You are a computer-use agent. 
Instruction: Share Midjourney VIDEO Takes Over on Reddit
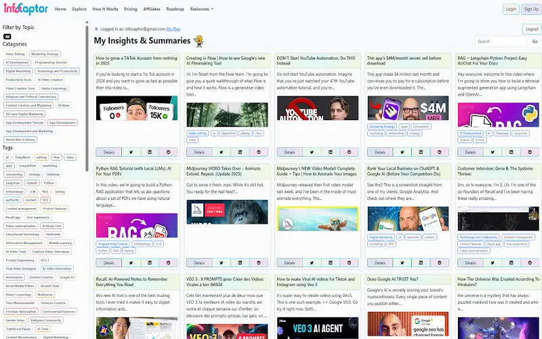click(259, 262)
